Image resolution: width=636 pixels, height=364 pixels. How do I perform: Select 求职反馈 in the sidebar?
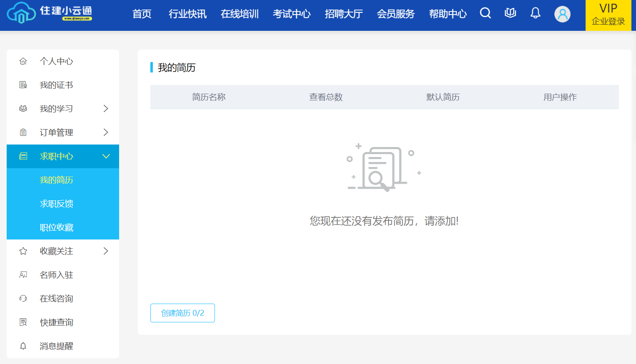tap(57, 204)
